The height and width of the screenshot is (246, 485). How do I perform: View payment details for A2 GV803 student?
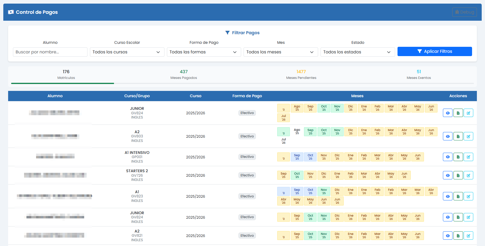pyautogui.click(x=447, y=136)
